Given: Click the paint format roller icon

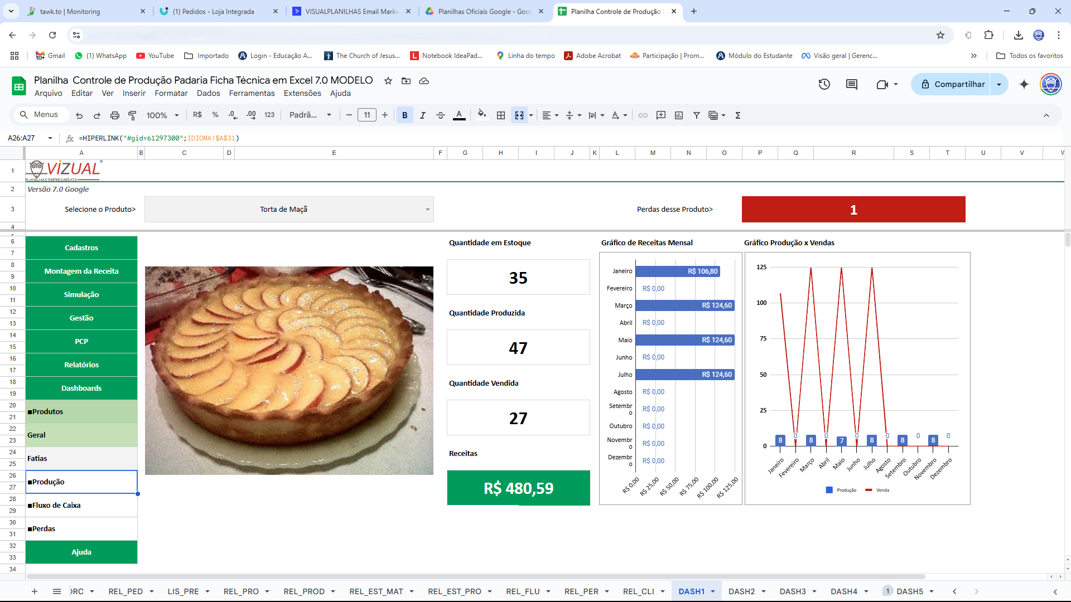Looking at the screenshot, I should pos(132,115).
